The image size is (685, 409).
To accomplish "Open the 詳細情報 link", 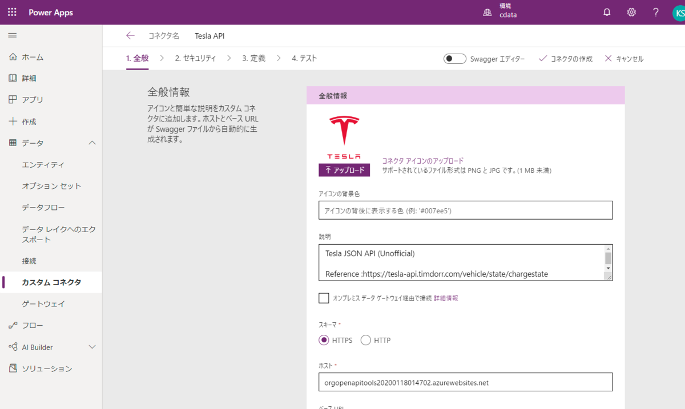I will coord(446,298).
